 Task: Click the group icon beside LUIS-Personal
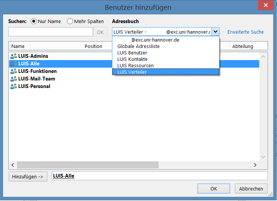click(14, 87)
